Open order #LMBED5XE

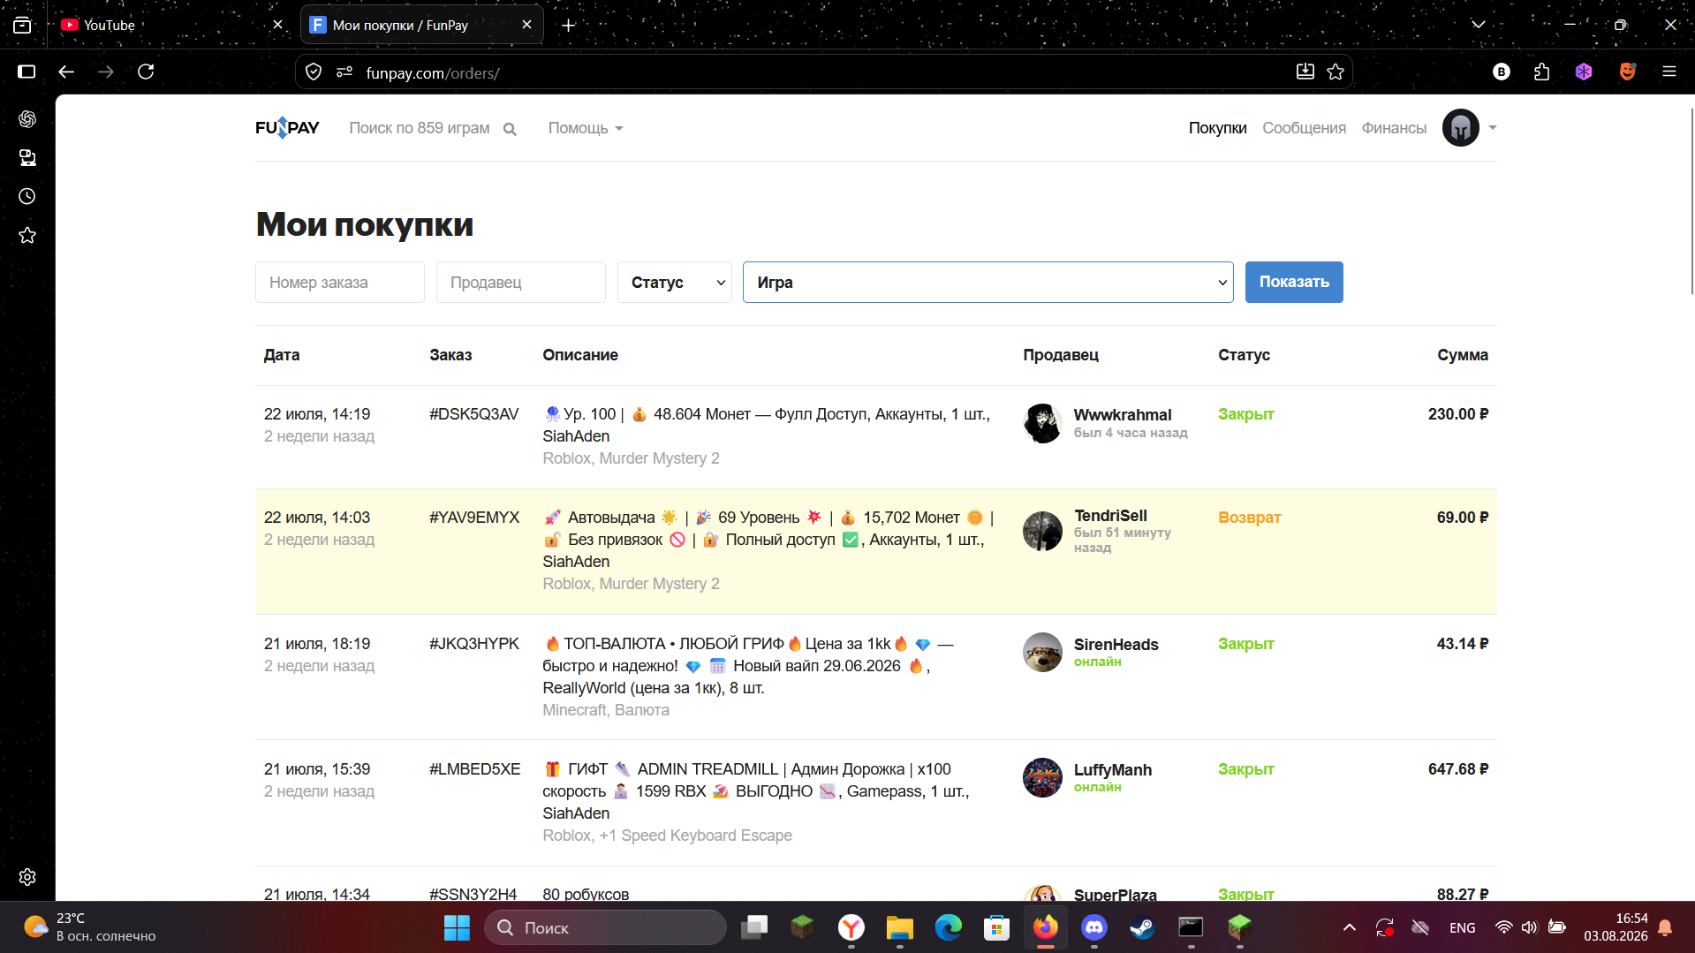(x=475, y=769)
